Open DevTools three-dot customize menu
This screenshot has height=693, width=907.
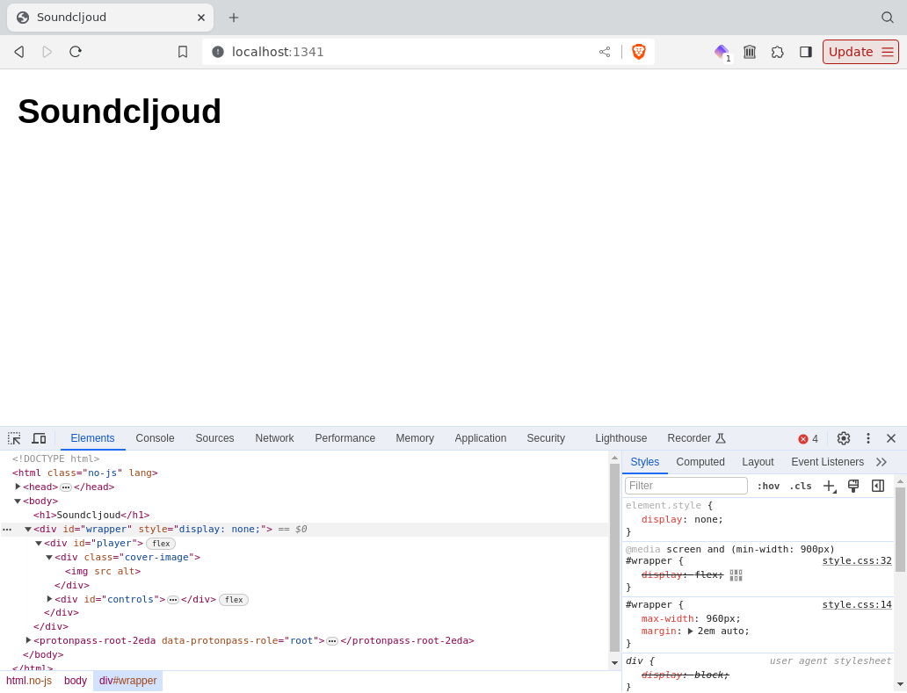867,438
